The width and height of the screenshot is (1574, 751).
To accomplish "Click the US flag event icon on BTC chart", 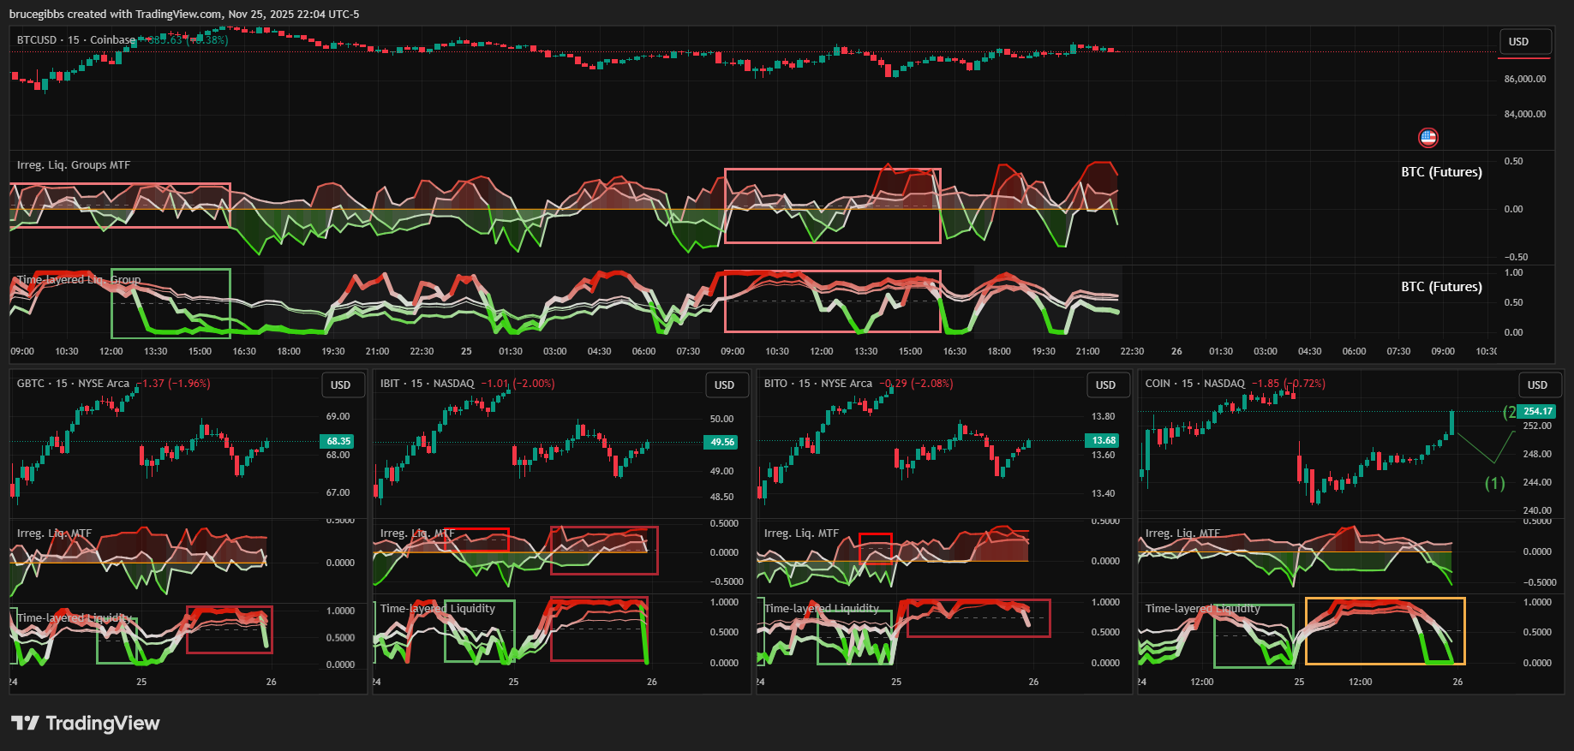I will 1427,137.
